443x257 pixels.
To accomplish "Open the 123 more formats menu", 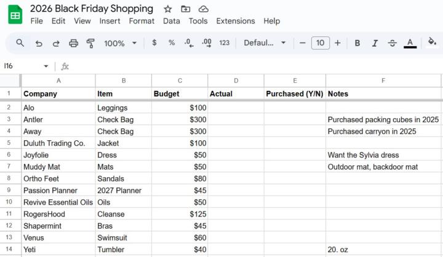I will coord(225,43).
